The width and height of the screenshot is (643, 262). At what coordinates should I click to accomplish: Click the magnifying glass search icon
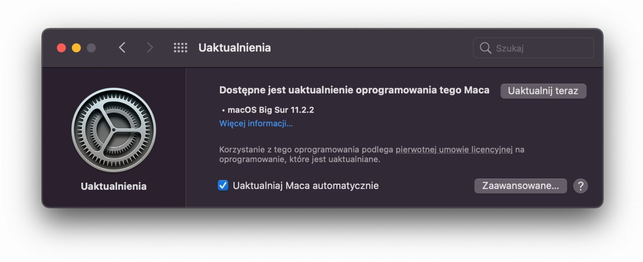click(x=485, y=48)
